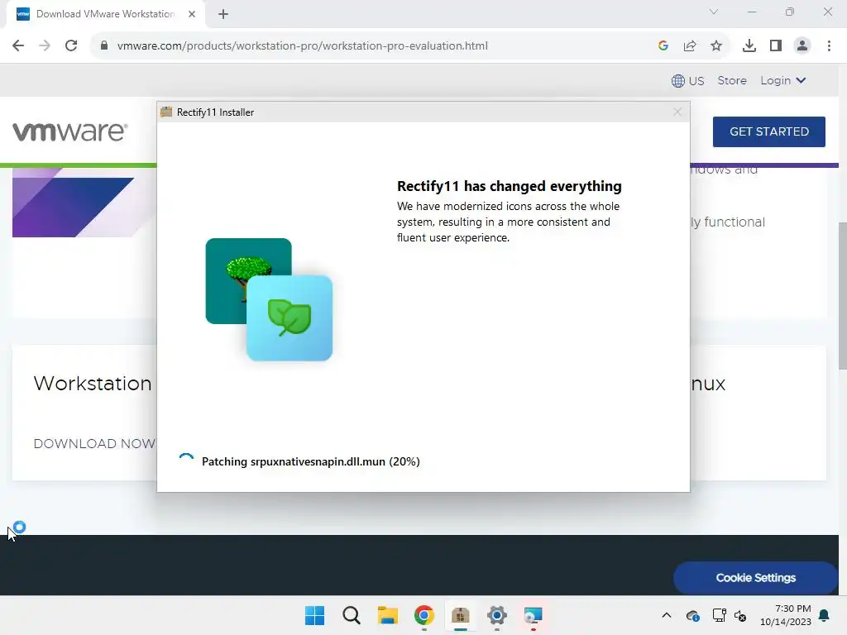
Task: Close the Rectify11 Installer dialog
Action: (x=677, y=112)
